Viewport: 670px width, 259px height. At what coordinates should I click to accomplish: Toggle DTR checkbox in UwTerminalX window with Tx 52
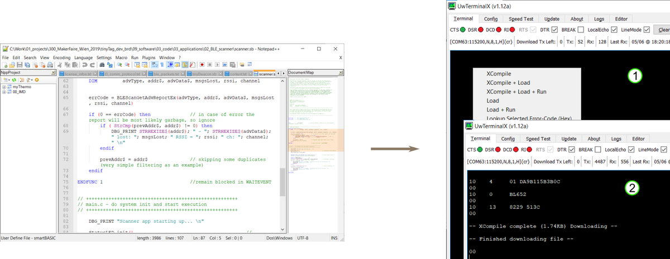click(554, 30)
